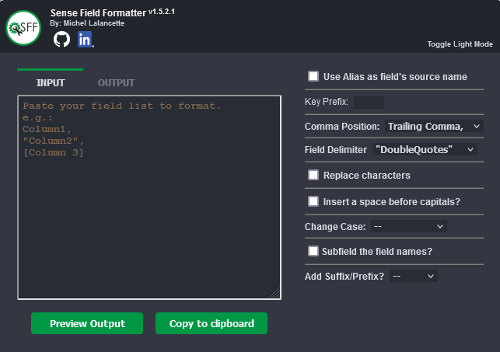Click the Sense Field Formatter title
This screenshot has width=500, height=352.
(98, 12)
